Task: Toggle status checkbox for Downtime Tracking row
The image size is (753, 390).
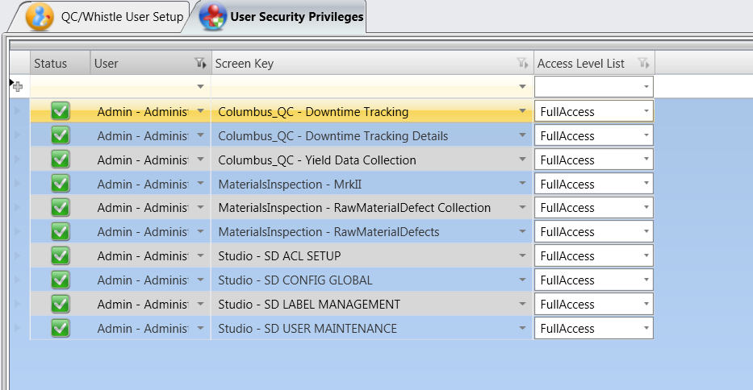Action: coord(61,111)
